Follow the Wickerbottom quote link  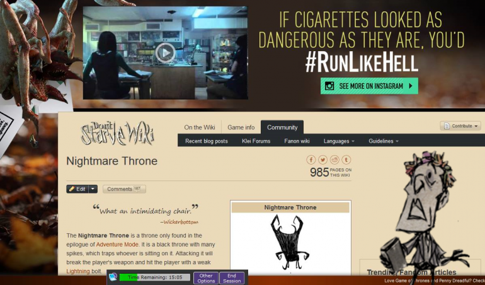(181, 222)
